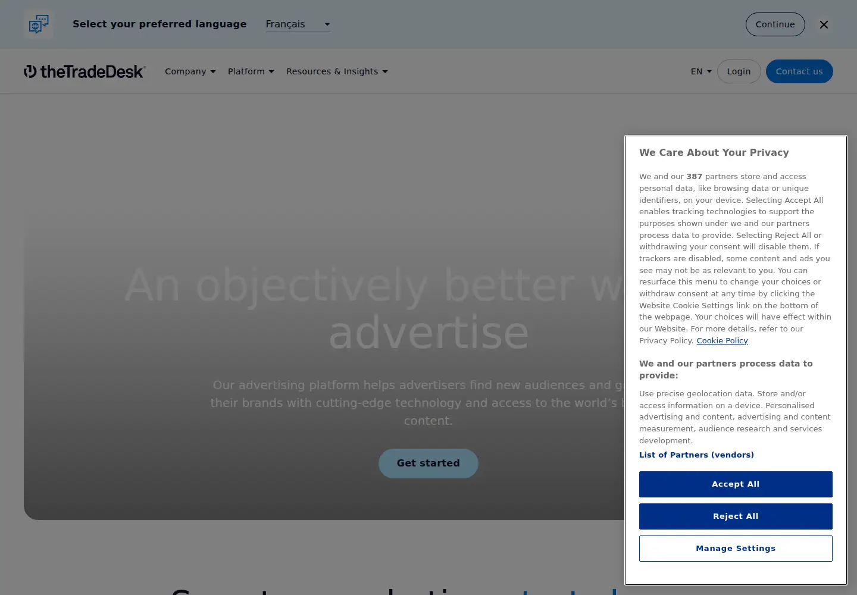Click the Contact us button
Screen dimensions: 857x595
pyautogui.click(x=799, y=71)
